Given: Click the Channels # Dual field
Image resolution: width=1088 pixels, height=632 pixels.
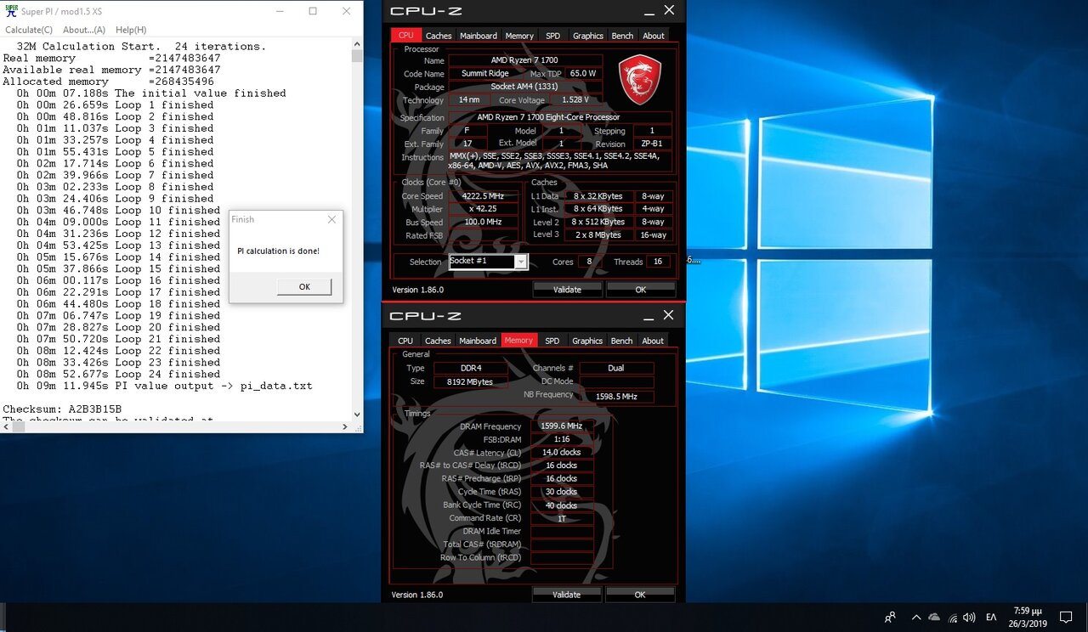Looking at the screenshot, I should pyautogui.click(x=616, y=368).
